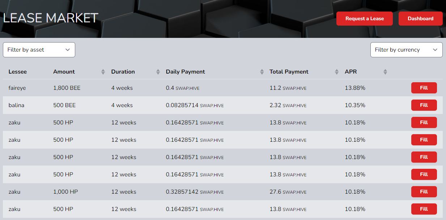Click balina's 4 weeks duration cell
The height and width of the screenshot is (220, 446).
[x=122, y=105]
